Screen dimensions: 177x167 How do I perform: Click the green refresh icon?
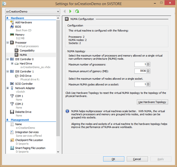[x=77, y=11]
